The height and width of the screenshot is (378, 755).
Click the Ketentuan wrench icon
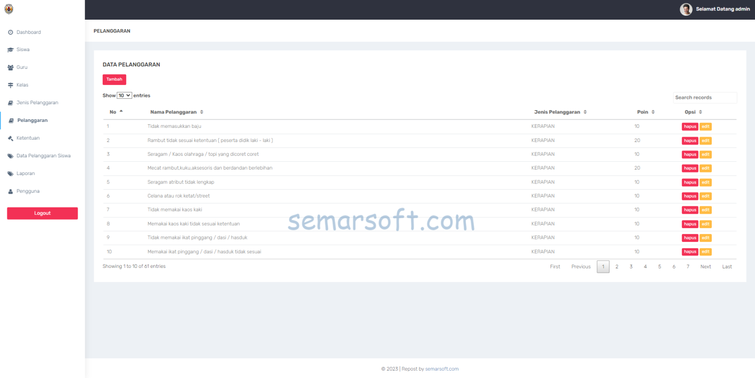(x=10, y=138)
